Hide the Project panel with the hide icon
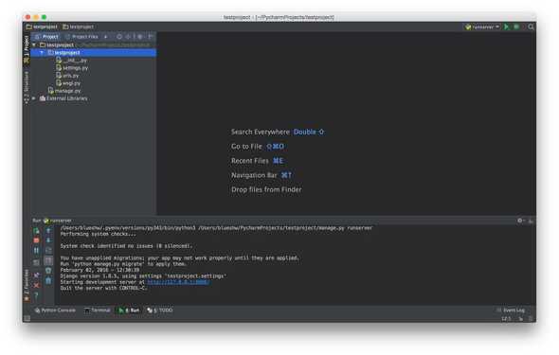This screenshot has height=355, width=559. (x=151, y=37)
